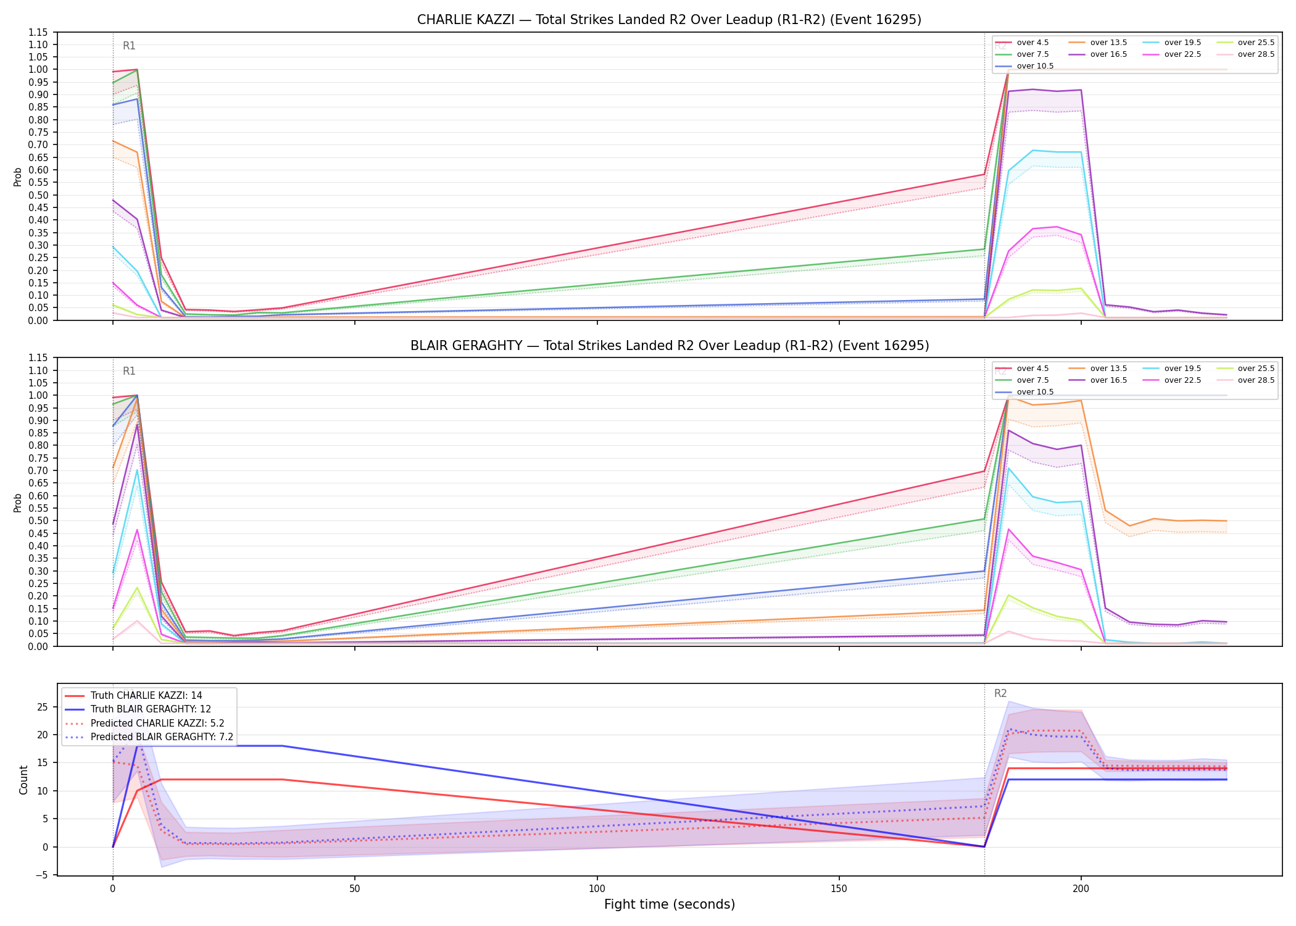Click x-axis tick label 50
Viewport: 1296px width, 926px height.
click(x=355, y=889)
